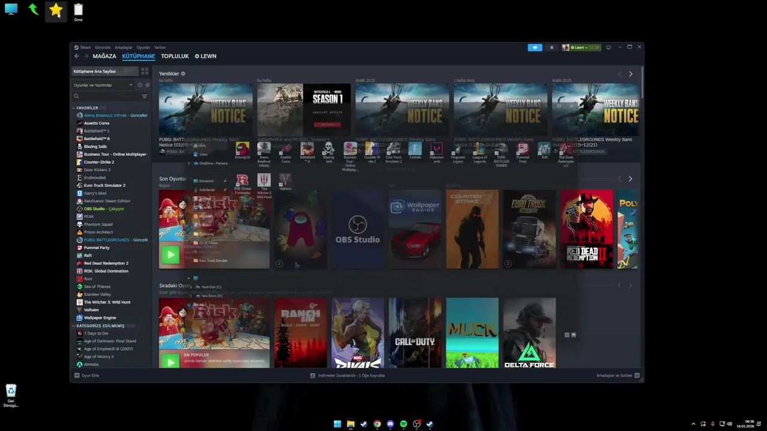Open the Görünüm menu
Image resolution: width=767 pixels, height=431 pixels.
102,47
